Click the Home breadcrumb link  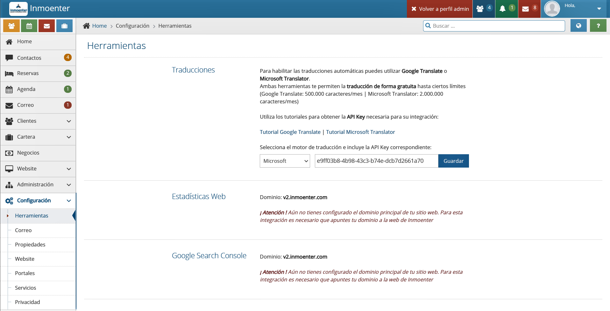coord(99,26)
